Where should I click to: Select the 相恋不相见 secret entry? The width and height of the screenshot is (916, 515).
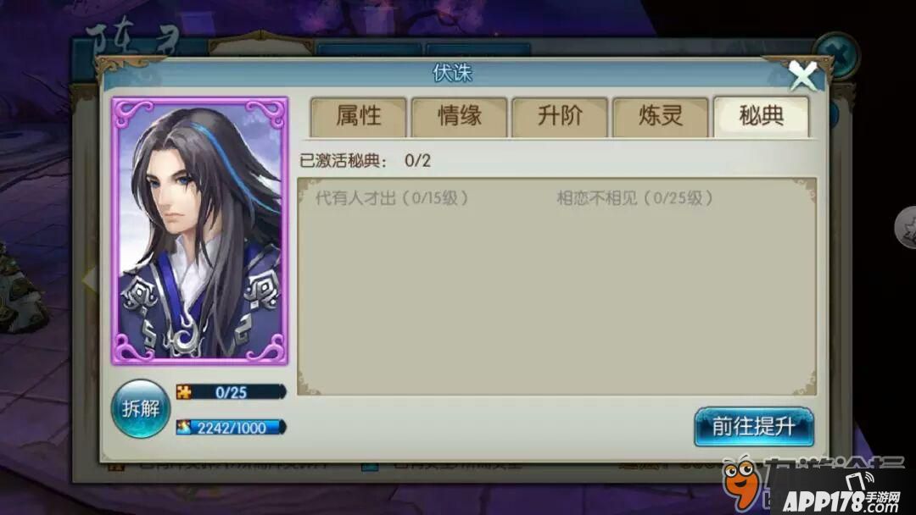pos(634,198)
